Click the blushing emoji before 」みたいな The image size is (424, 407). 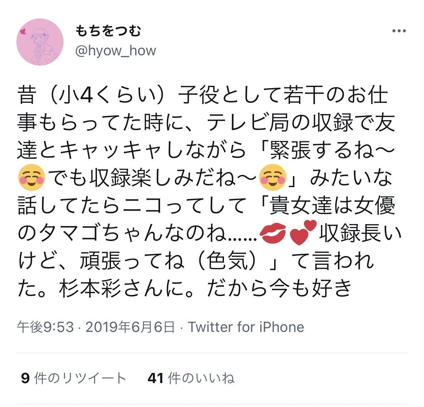(272, 178)
